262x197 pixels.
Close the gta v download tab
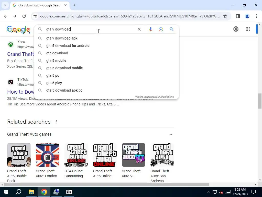click(x=65, y=5)
